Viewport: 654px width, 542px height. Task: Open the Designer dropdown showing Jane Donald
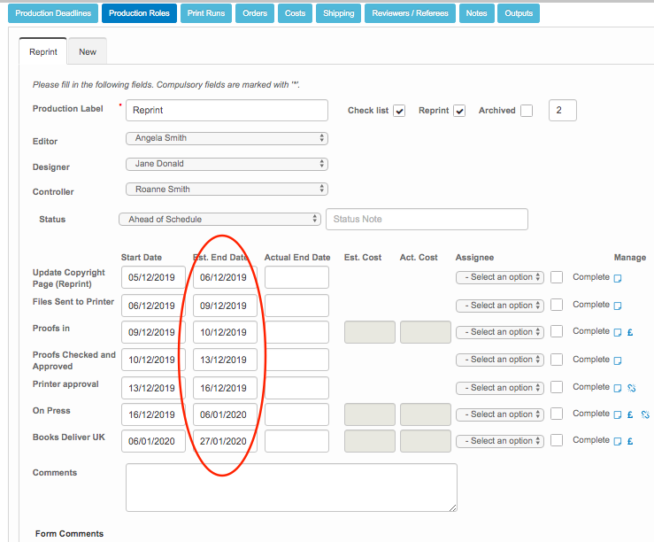click(227, 164)
